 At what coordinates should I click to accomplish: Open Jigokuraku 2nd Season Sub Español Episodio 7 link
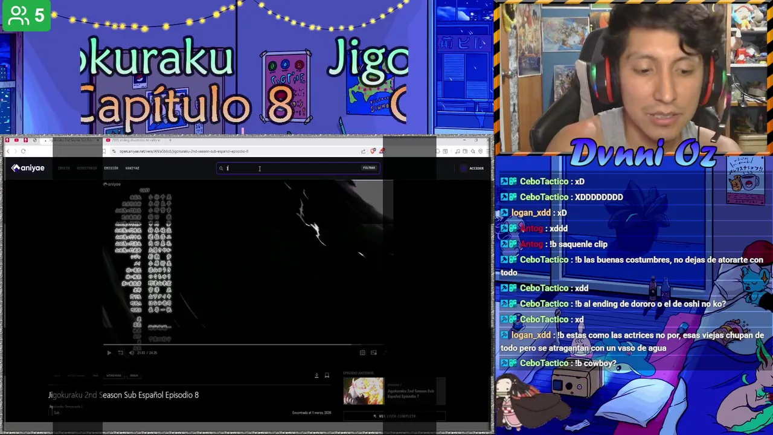(x=411, y=394)
